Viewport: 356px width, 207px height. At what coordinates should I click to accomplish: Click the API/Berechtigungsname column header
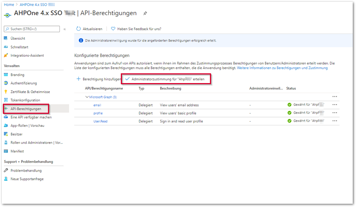104,89
